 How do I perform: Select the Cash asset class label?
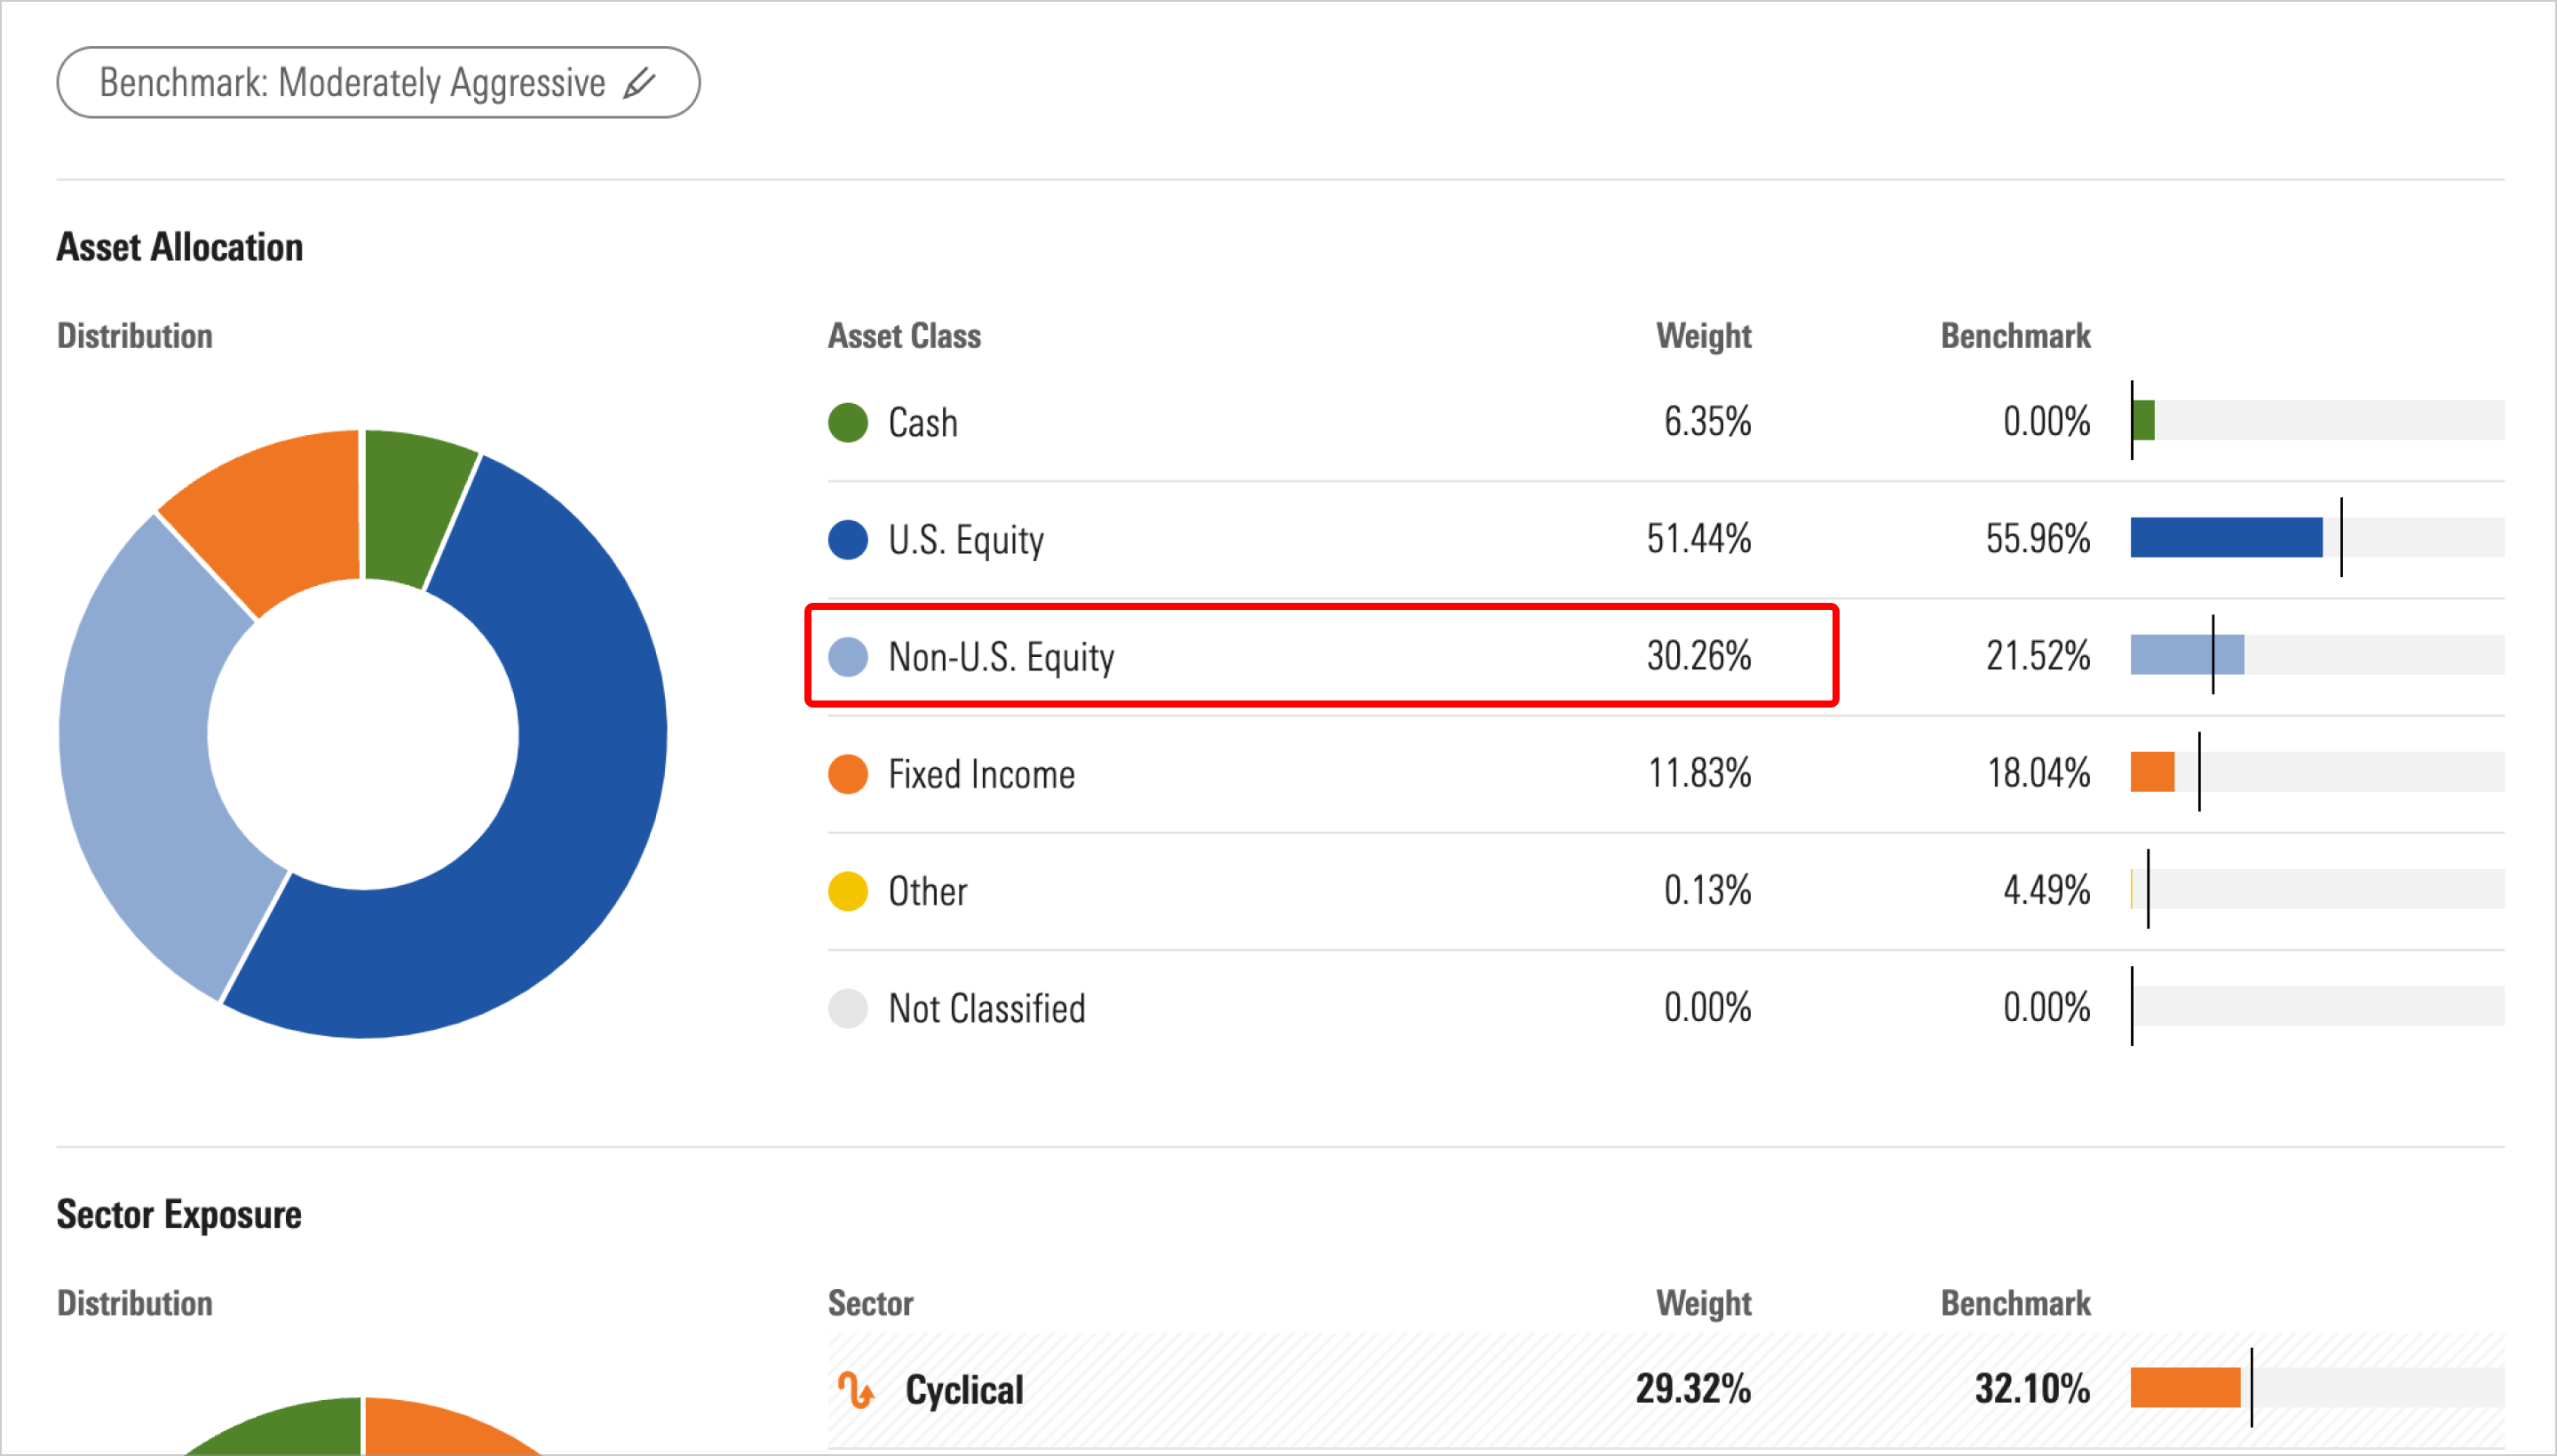tap(923, 422)
